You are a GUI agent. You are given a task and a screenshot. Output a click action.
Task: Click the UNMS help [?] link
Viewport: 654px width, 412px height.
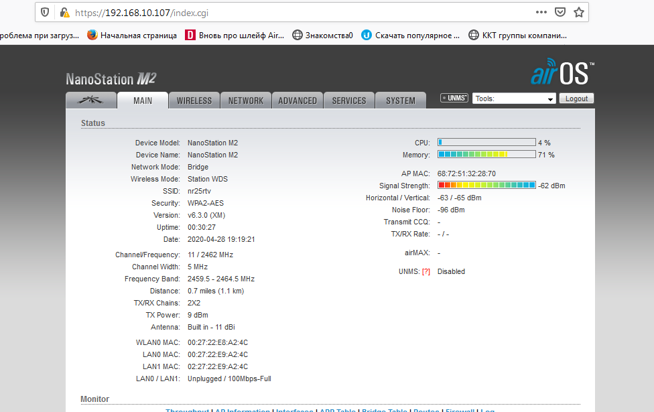(x=426, y=271)
